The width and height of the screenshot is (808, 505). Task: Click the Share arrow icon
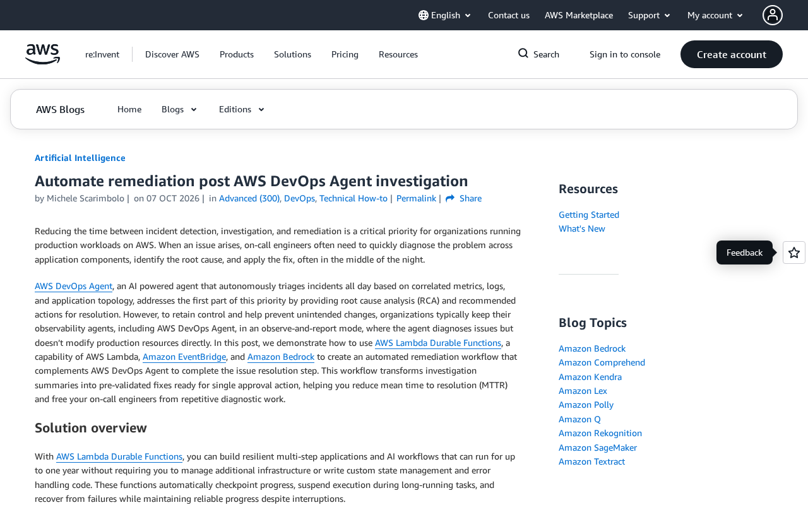pyautogui.click(x=450, y=198)
